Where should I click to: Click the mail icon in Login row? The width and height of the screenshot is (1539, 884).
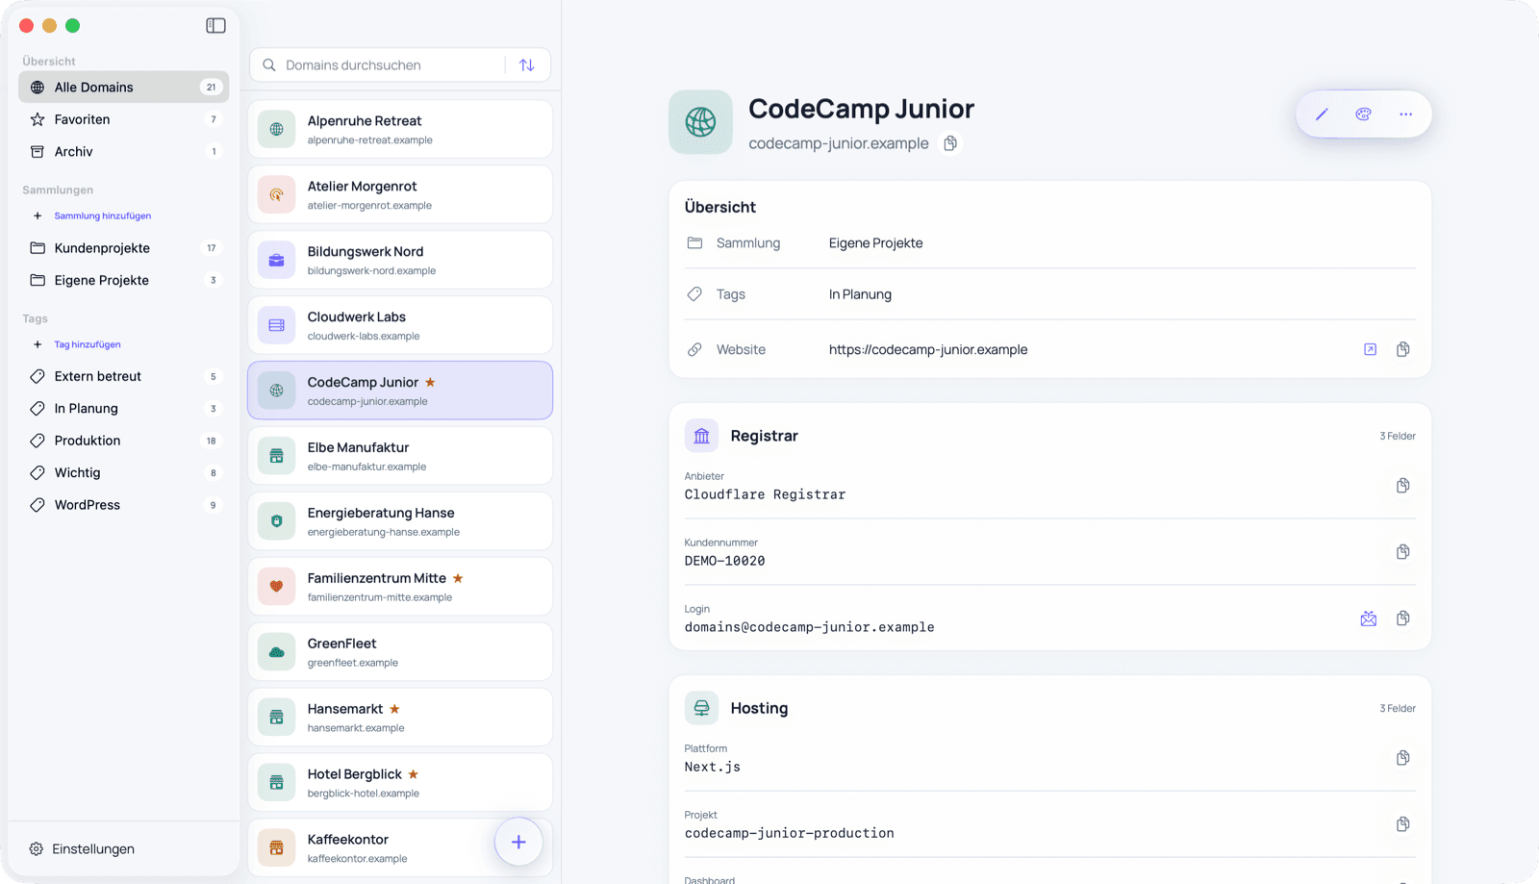[1369, 619]
